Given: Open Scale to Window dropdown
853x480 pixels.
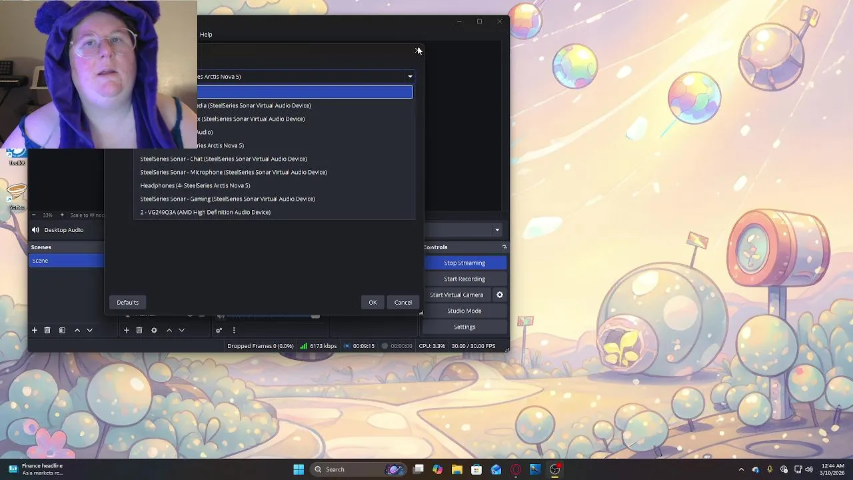Looking at the screenshot, I should [88, 215].
